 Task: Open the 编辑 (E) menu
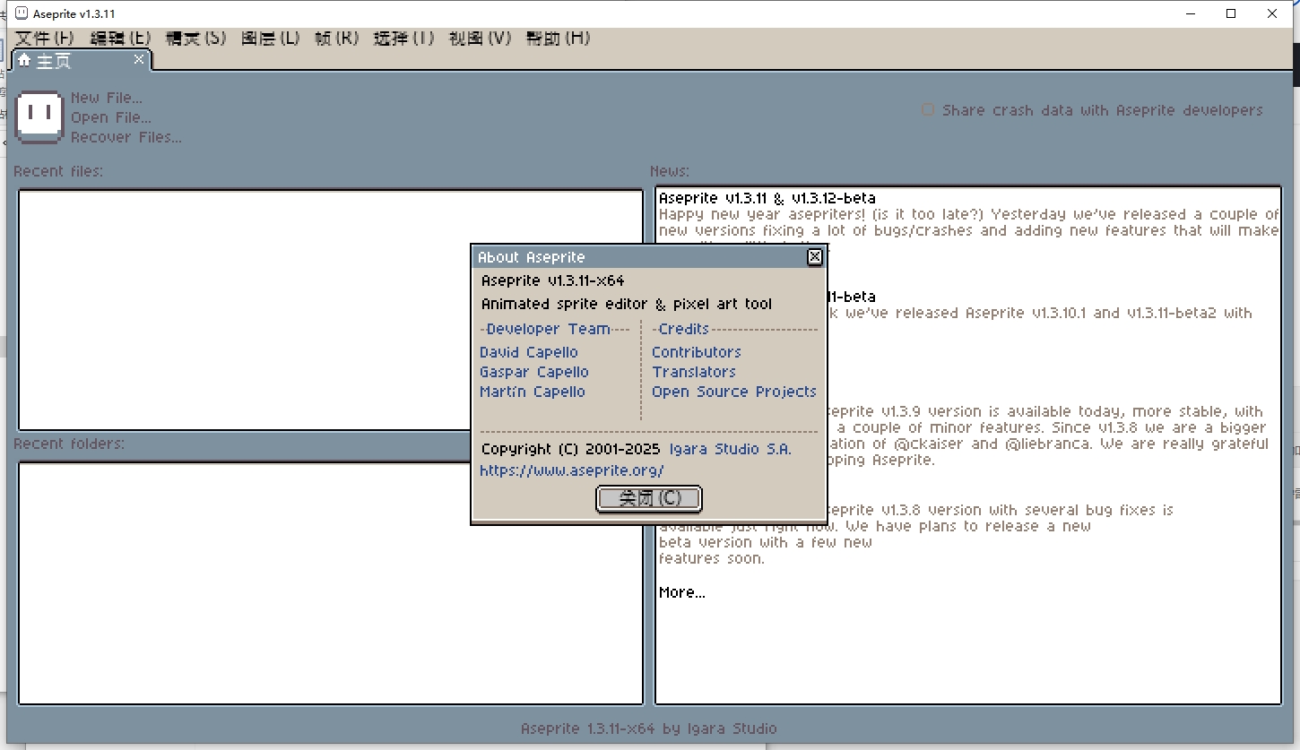[120, 38]
